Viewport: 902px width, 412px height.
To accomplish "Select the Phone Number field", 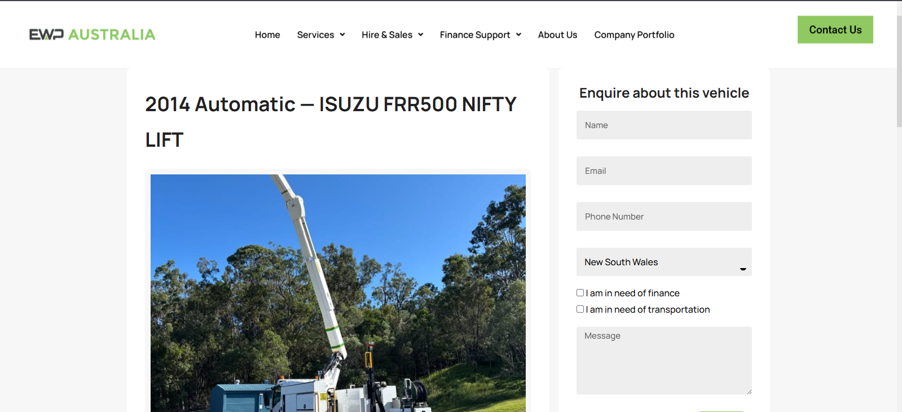I will 664,217.
